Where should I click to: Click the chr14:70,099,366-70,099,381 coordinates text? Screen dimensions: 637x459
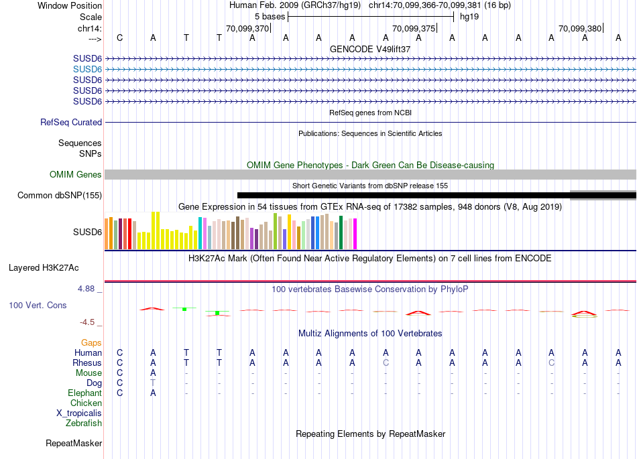[424, 5]
